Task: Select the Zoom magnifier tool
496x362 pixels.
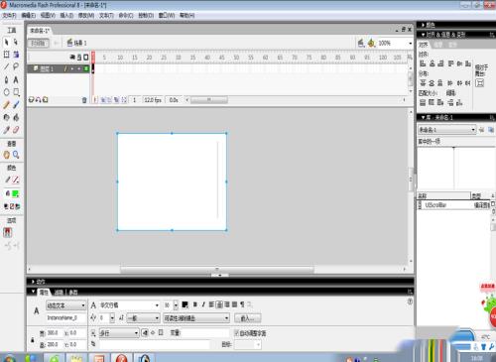Action: [x=16, y=155]
